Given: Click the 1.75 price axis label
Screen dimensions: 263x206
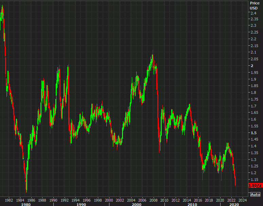Looking at the screenshot, I should [x=255, y=99].
